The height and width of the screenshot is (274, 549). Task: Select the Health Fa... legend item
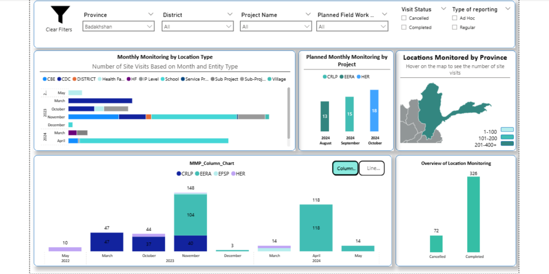pyautogui.click(x=111, y=79)
